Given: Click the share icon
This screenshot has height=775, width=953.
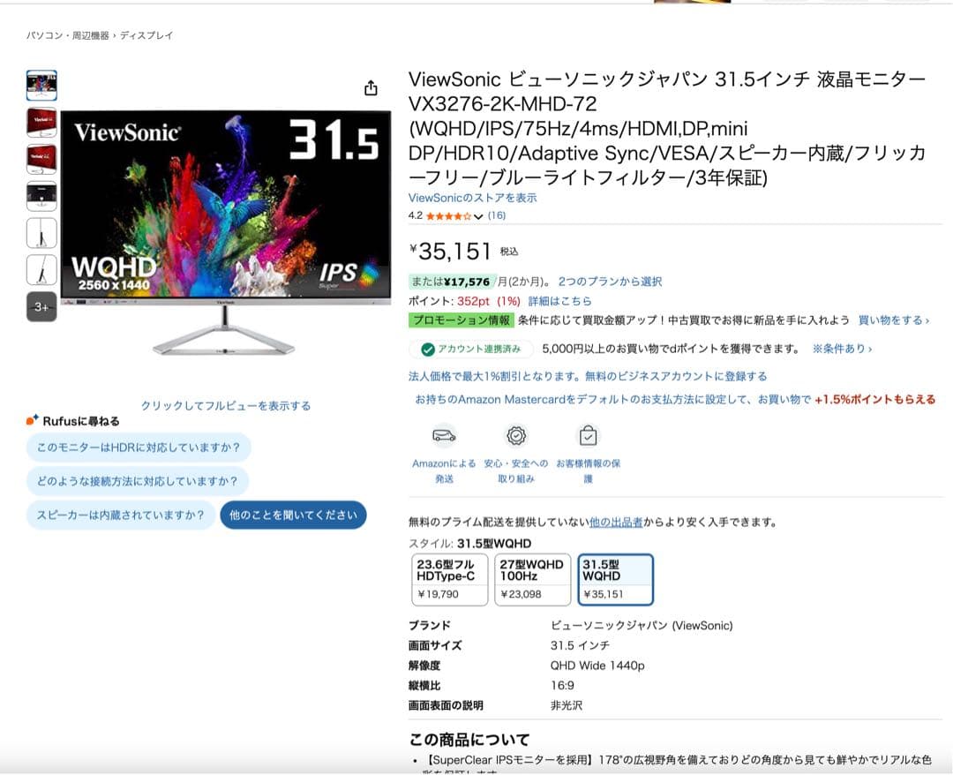Looking at the screenshot, I should tap(371, 89).
